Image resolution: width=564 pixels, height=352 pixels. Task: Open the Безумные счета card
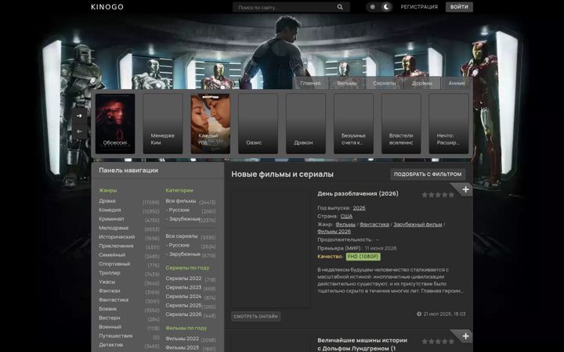(353, 124)
